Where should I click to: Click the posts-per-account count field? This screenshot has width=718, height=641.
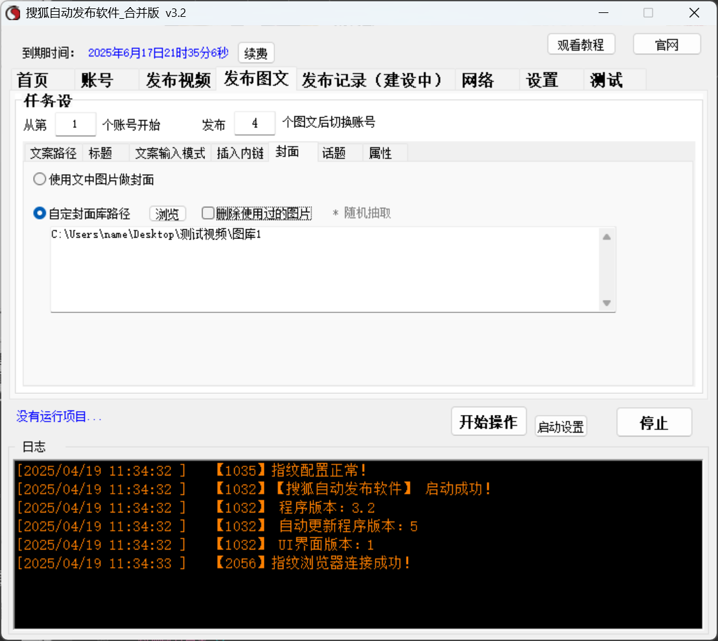pos(255,123)
